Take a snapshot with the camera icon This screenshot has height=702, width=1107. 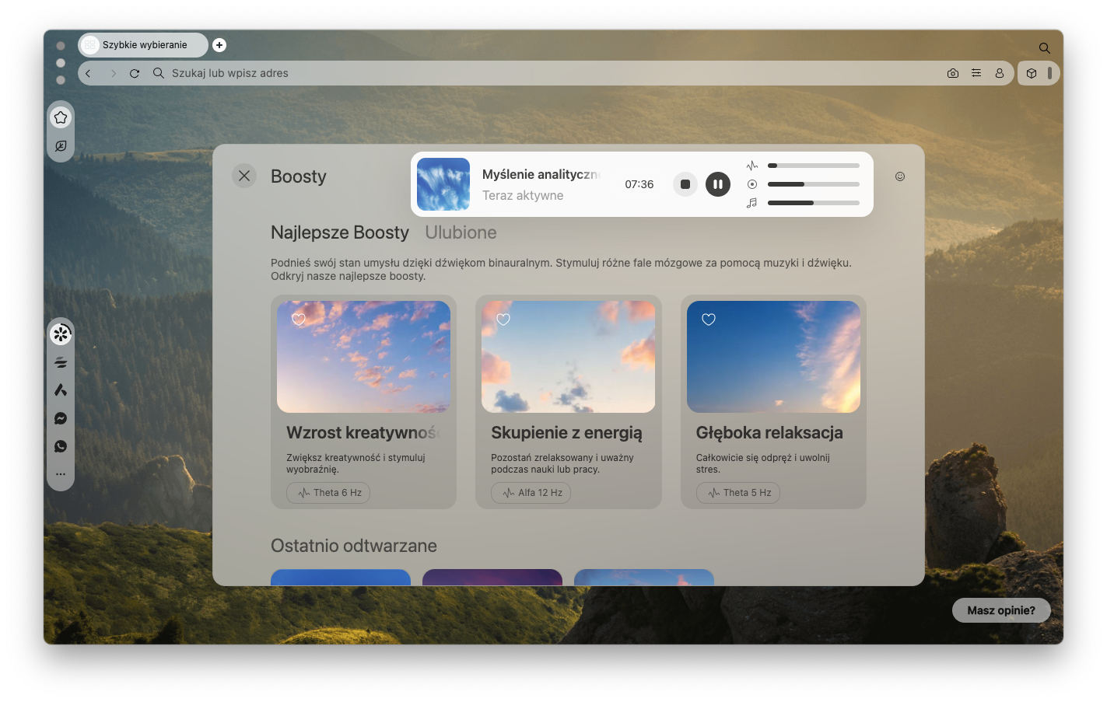click(x=952, y=73)
